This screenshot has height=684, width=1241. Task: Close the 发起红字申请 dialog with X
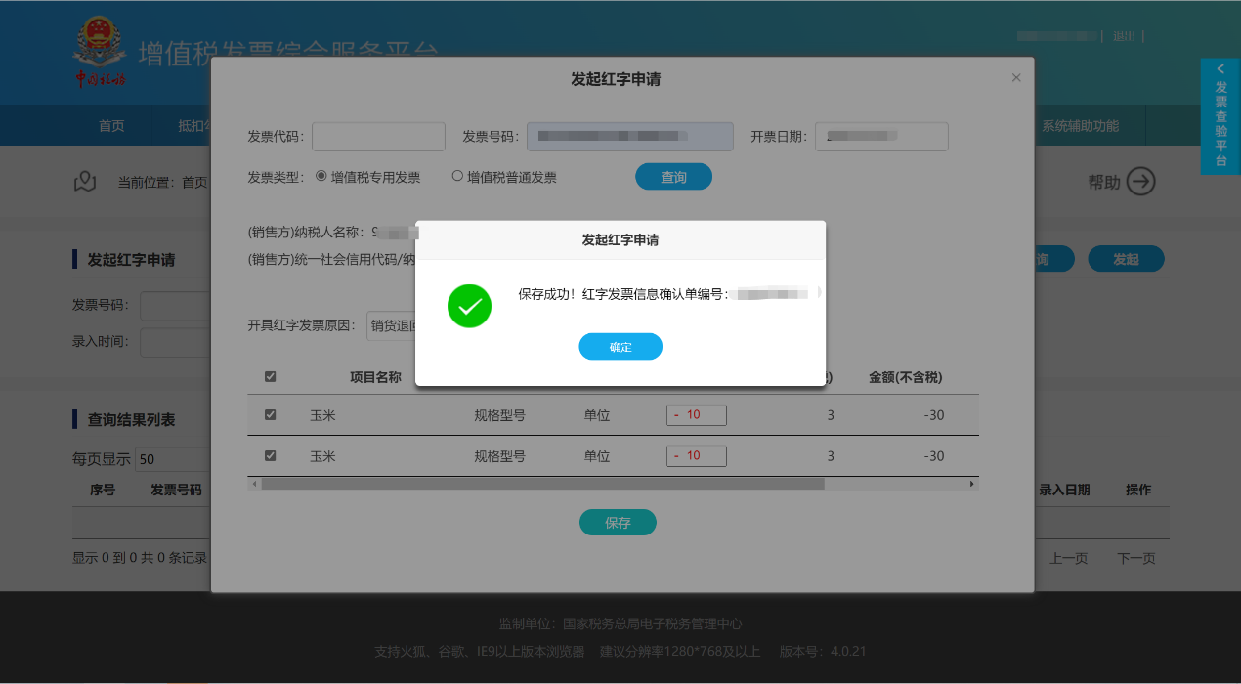(1016, 78)
